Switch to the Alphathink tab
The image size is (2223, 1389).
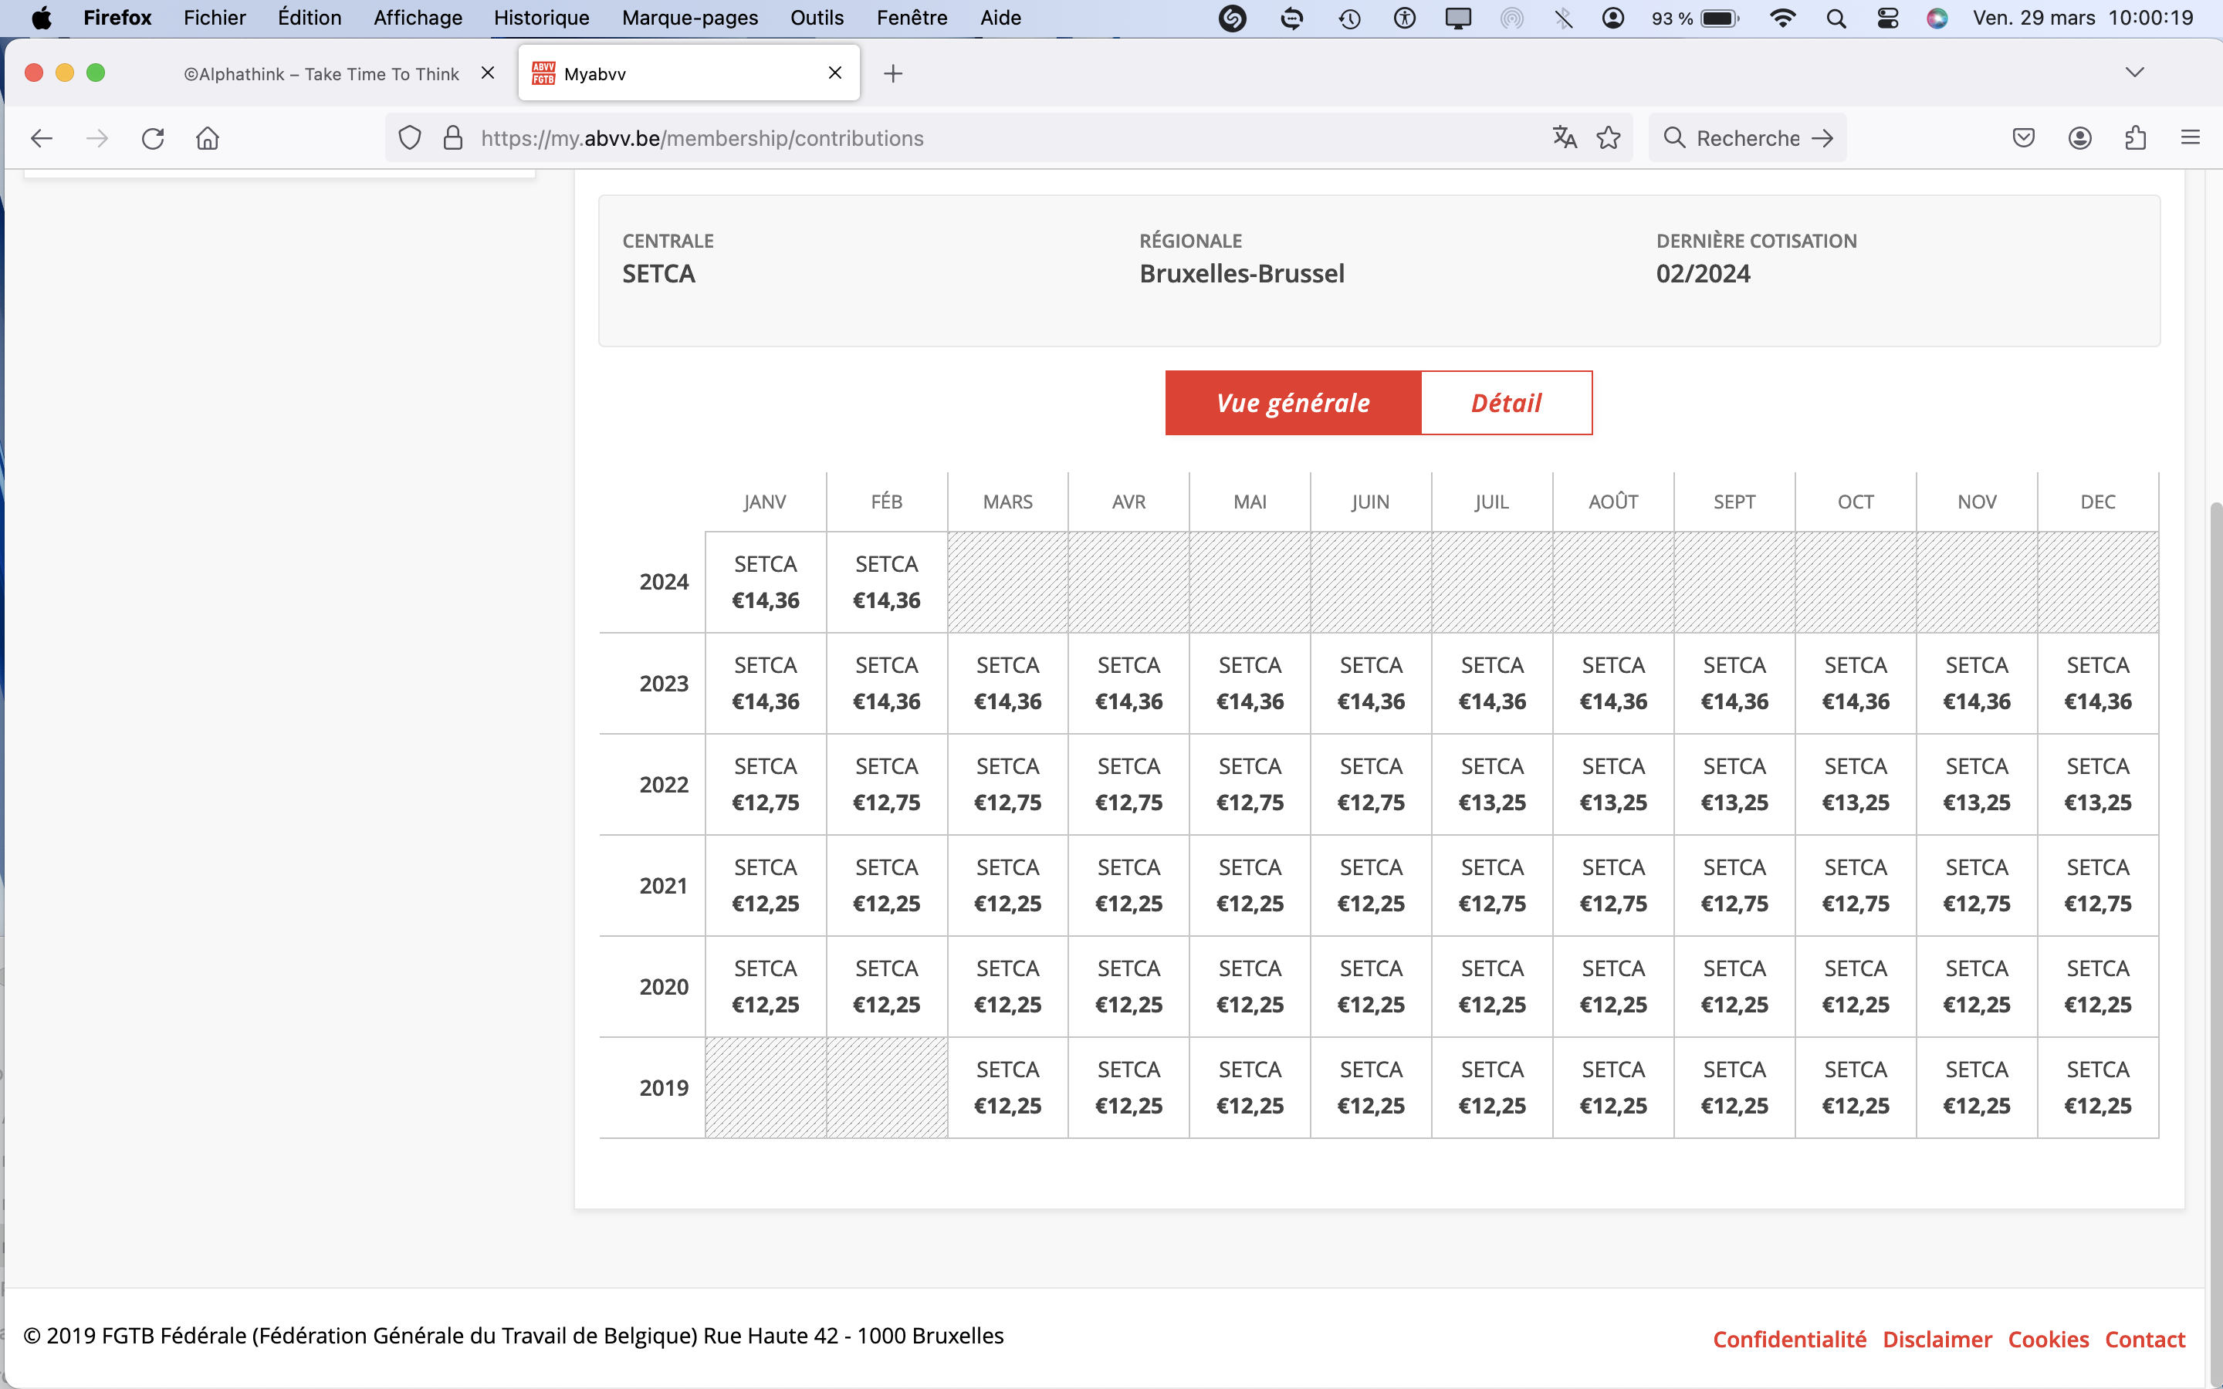pos(322,73)
